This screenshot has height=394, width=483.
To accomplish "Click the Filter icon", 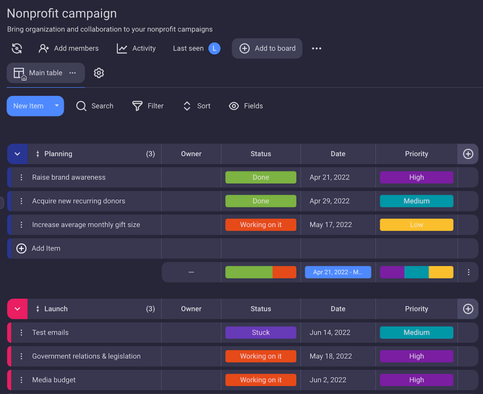I will pos(136,106).
